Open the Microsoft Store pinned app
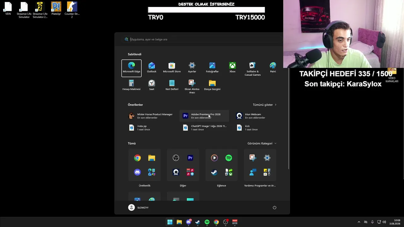Image resolution: width=404 pixels, height=227 pixels. tap(172, 68)
